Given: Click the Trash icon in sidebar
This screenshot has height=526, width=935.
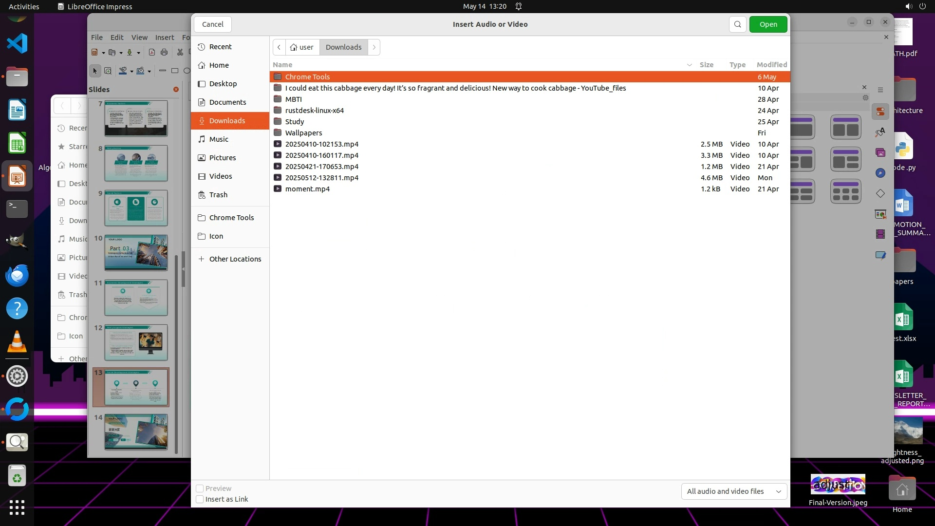Looking at the screenshot, I should pyautogui.click(x=202, y=195).
